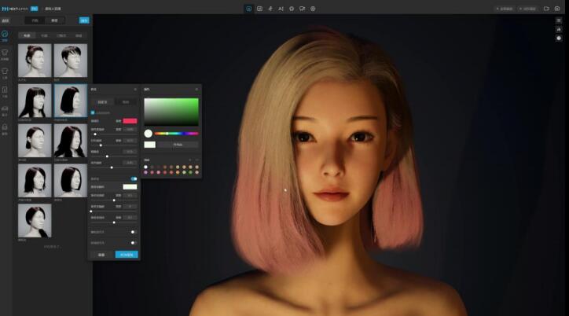
Task: Click the pink root color swatch
Action: [x=130, y=121]
